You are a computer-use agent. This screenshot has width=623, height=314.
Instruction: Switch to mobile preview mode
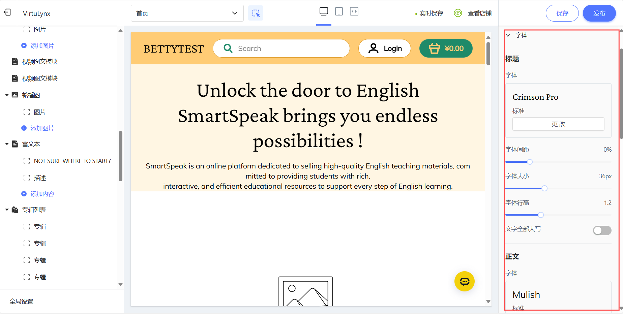(339, 11)
